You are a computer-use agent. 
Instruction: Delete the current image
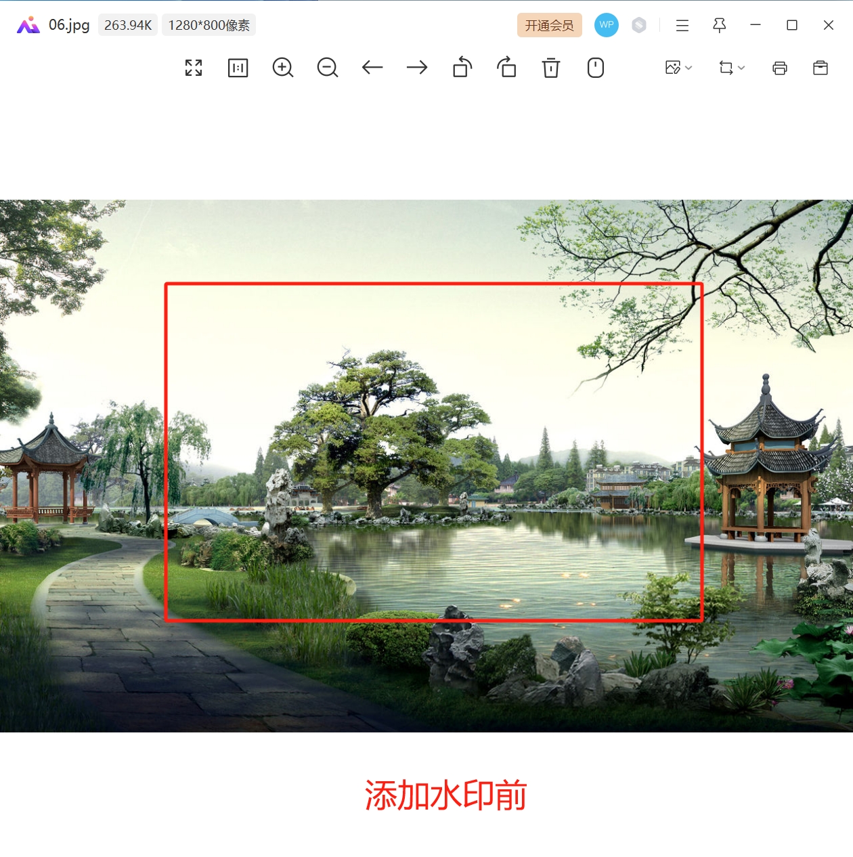(551, 68)
